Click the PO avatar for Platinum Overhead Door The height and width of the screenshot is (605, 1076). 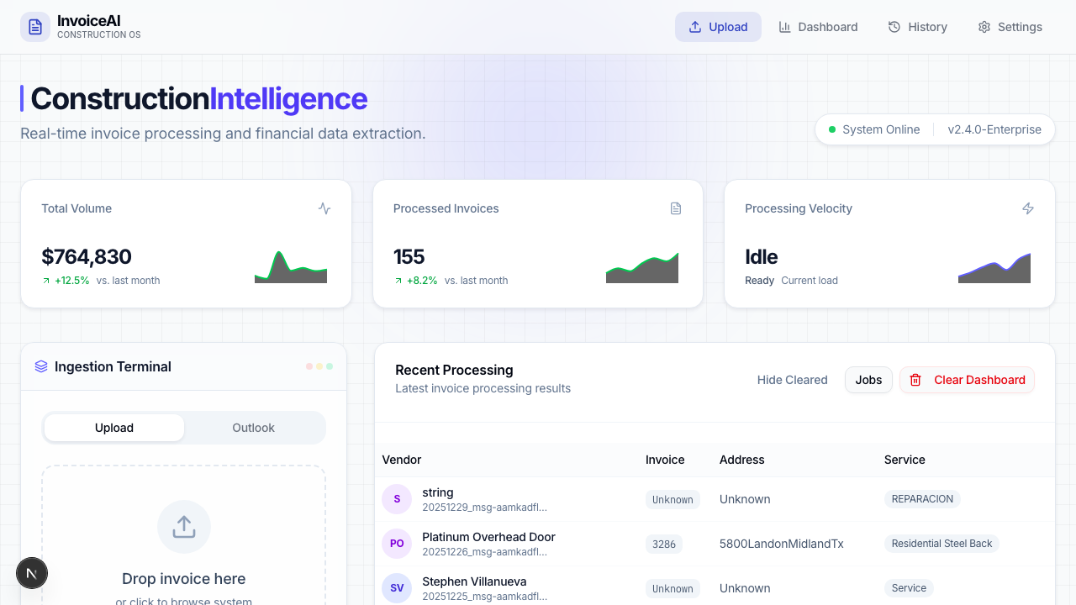point(397,544)
